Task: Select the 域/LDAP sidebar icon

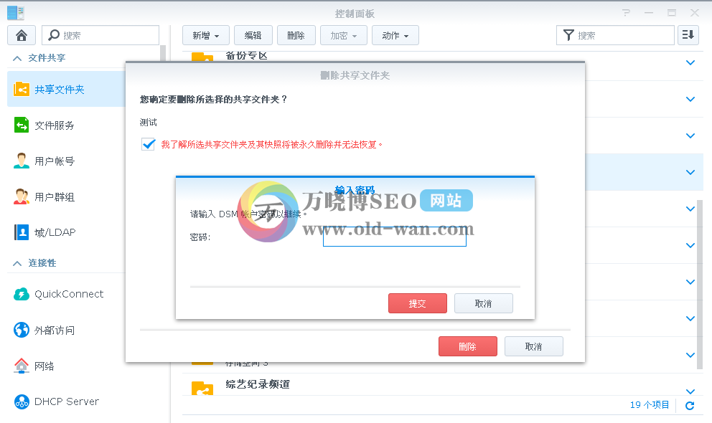Action: (x=19, y=232)
